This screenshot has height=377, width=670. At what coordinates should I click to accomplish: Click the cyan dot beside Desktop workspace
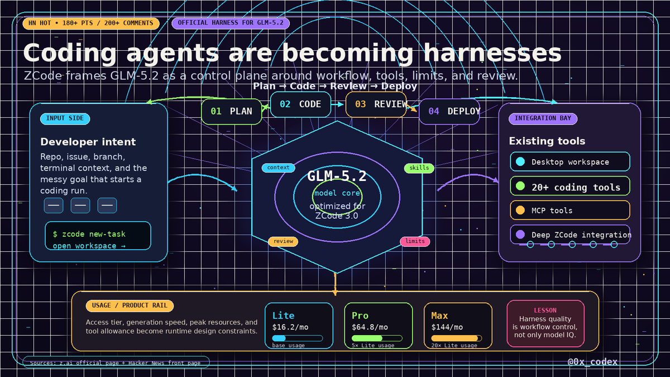tap(520, 162)
